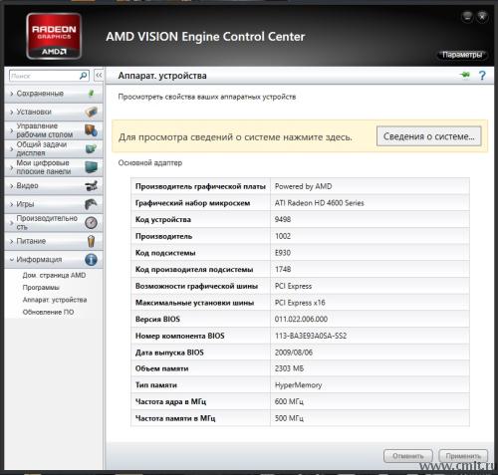Collapse the Информация section
Screen dimensions: 498x475
pos(54,260)
